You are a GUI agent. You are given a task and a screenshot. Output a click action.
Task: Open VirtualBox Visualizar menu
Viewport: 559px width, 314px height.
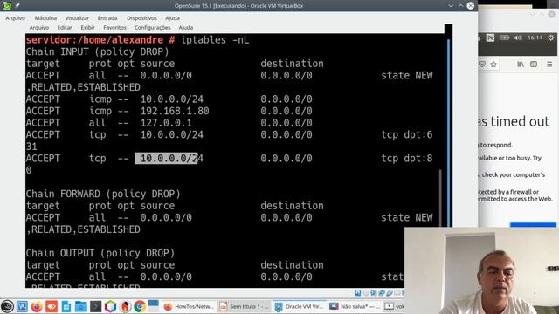point(77,17)
